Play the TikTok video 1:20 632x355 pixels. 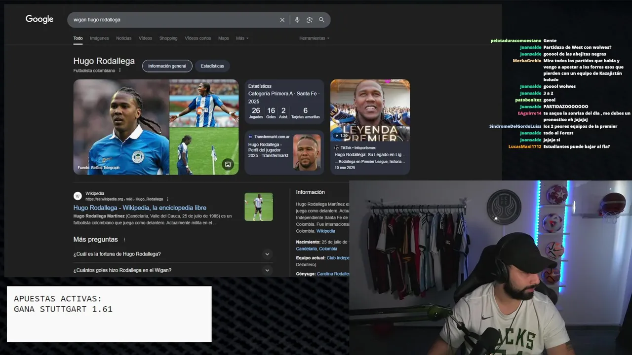342,136
